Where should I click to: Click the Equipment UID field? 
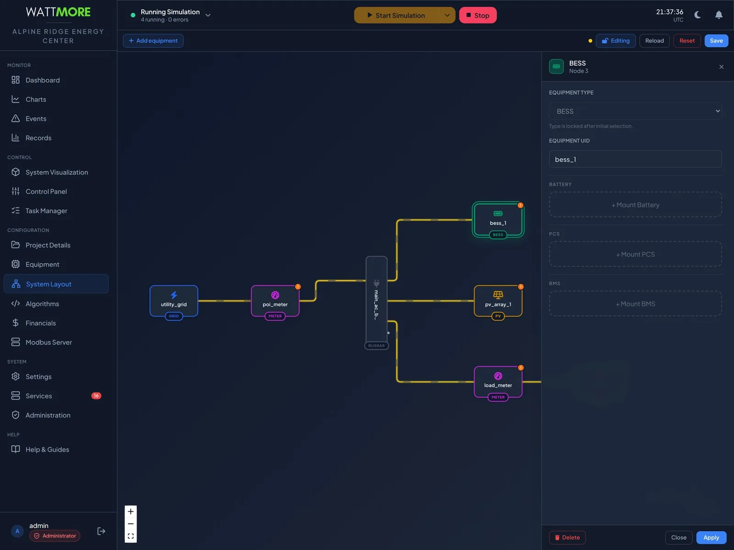click(x=635, y=159)
